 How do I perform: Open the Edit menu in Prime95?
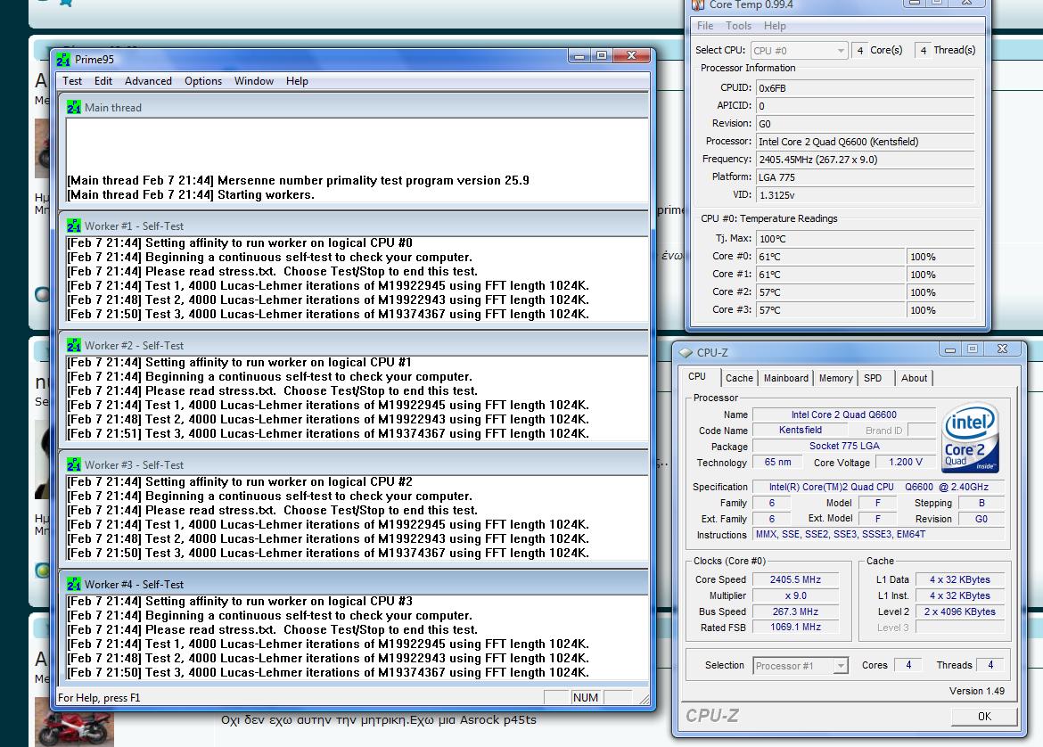click(x=103, y=81)
